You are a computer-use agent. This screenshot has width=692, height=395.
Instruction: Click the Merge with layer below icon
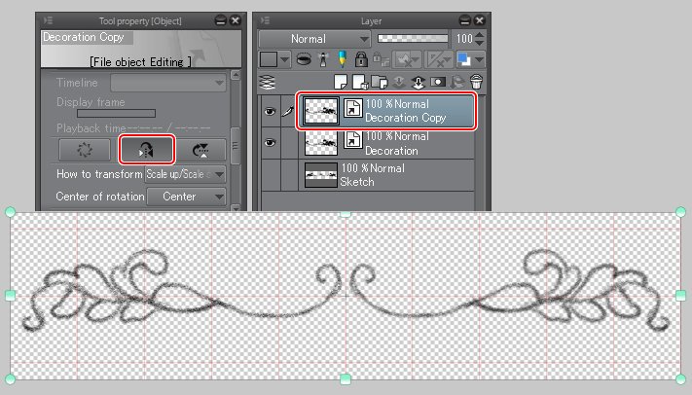(x=418, y=82)
